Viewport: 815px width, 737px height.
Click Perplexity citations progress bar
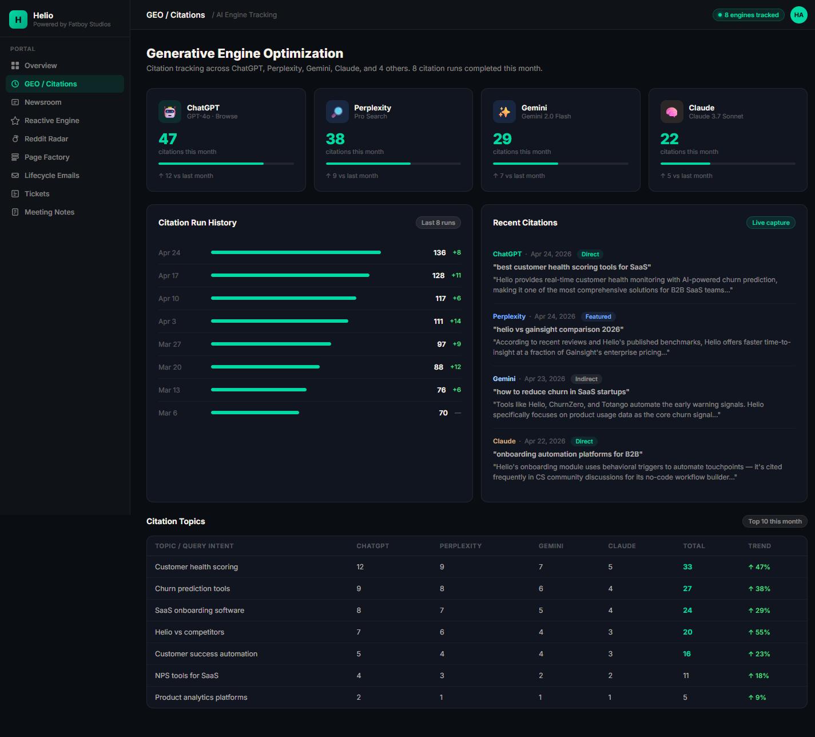click(393, 164)
